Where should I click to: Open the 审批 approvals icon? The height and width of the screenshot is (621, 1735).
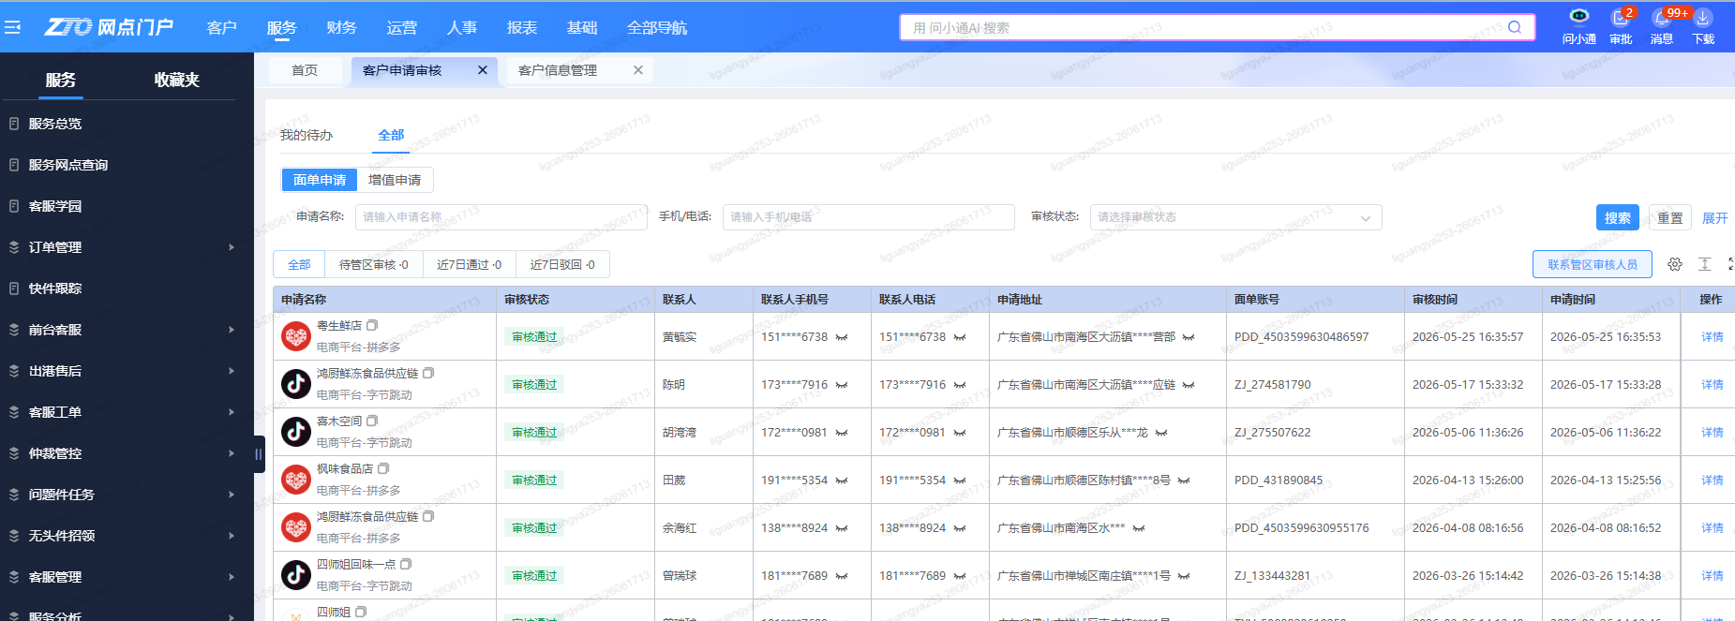(1620, 18)
